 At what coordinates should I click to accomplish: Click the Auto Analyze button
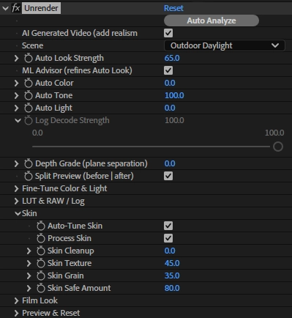tap(211, 21)
